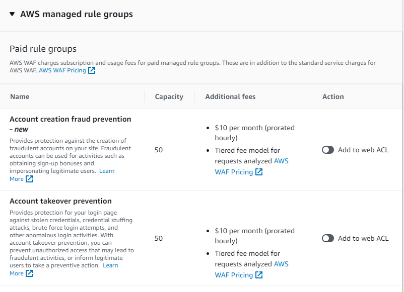Open Learn More link for Account takeover prevention
Screen dimensions: 404x292
(x=110, y=265)
